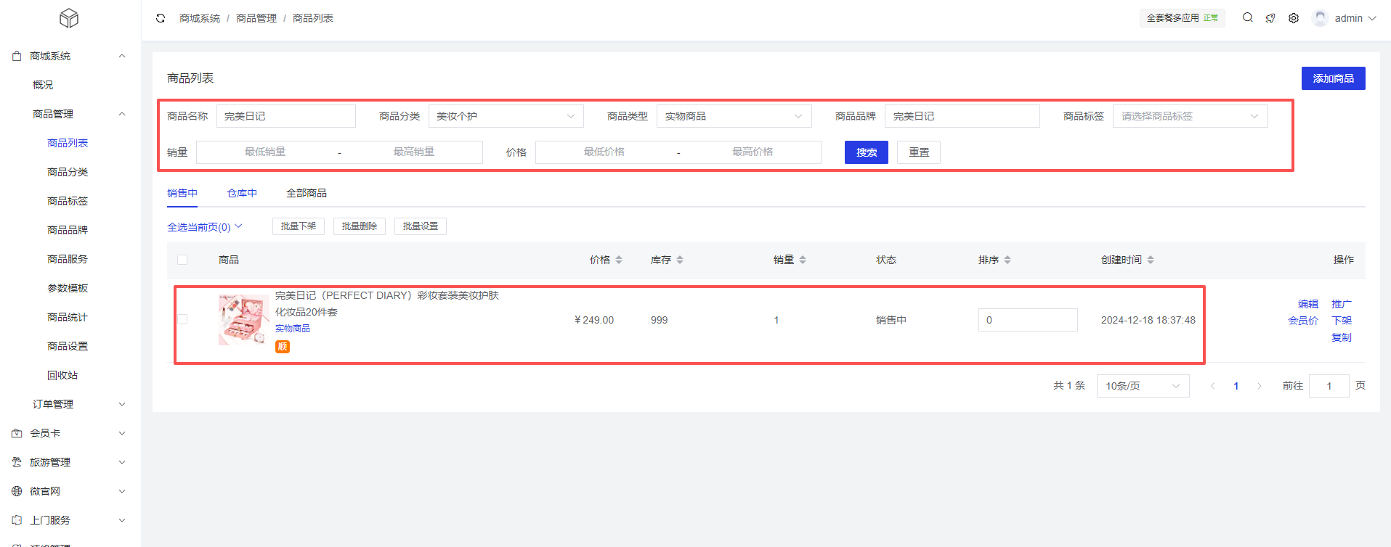Open the search magnifier icon in header
Screen dimensions: 1391x547
click(x=1247, y=18)
